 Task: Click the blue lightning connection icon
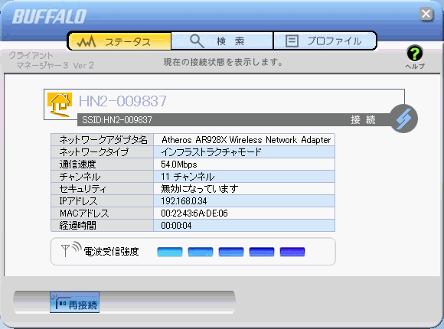tap(403, 119)
